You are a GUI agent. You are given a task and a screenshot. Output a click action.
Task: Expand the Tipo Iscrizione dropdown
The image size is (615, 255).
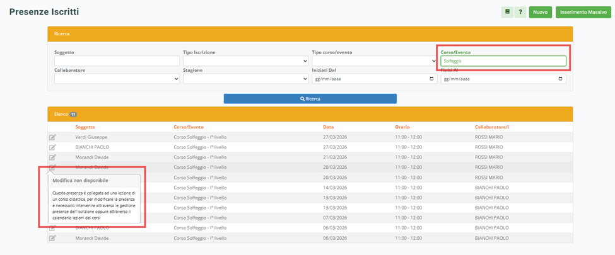tap(245, 60)
